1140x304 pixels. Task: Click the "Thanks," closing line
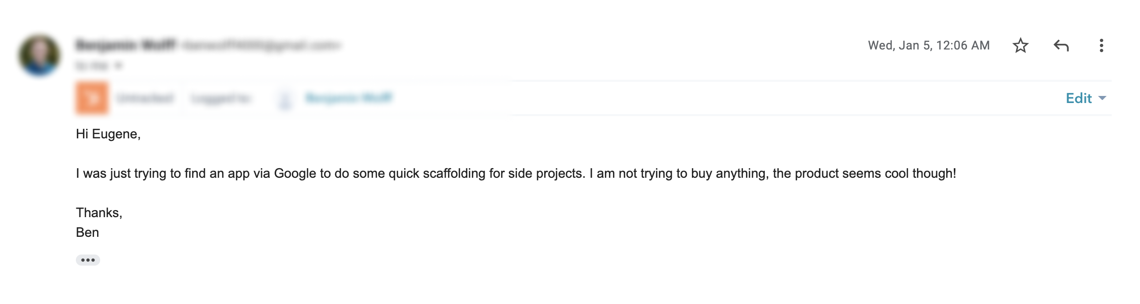click(99, 213)
